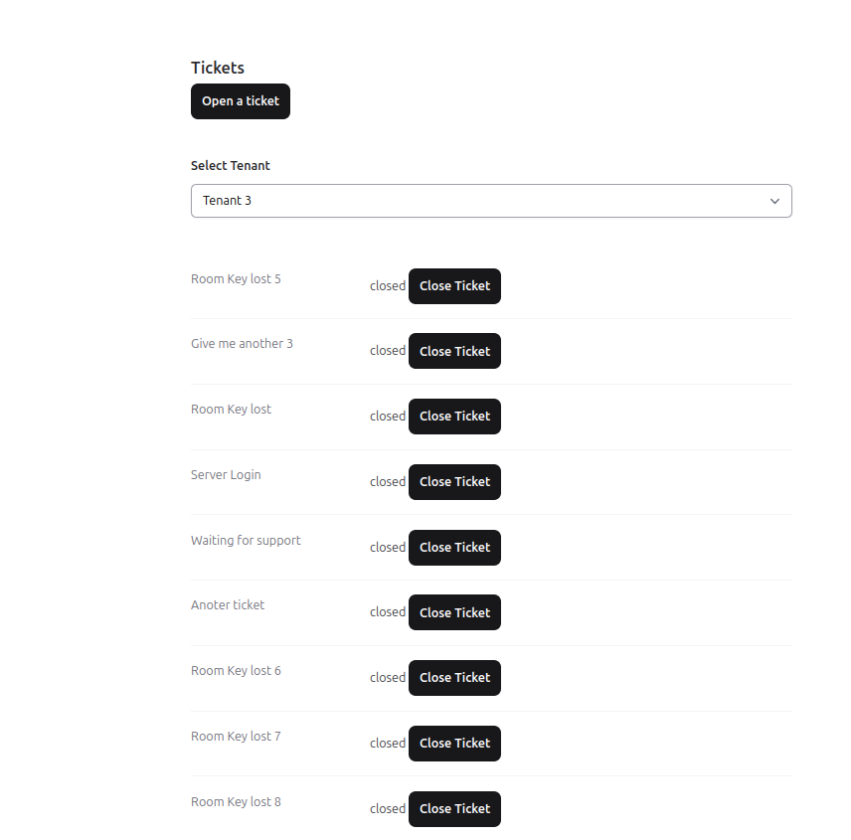851x840 pixels.
Task: Open the Give me another 3 ticket
Action: click(x=242, y=344)
